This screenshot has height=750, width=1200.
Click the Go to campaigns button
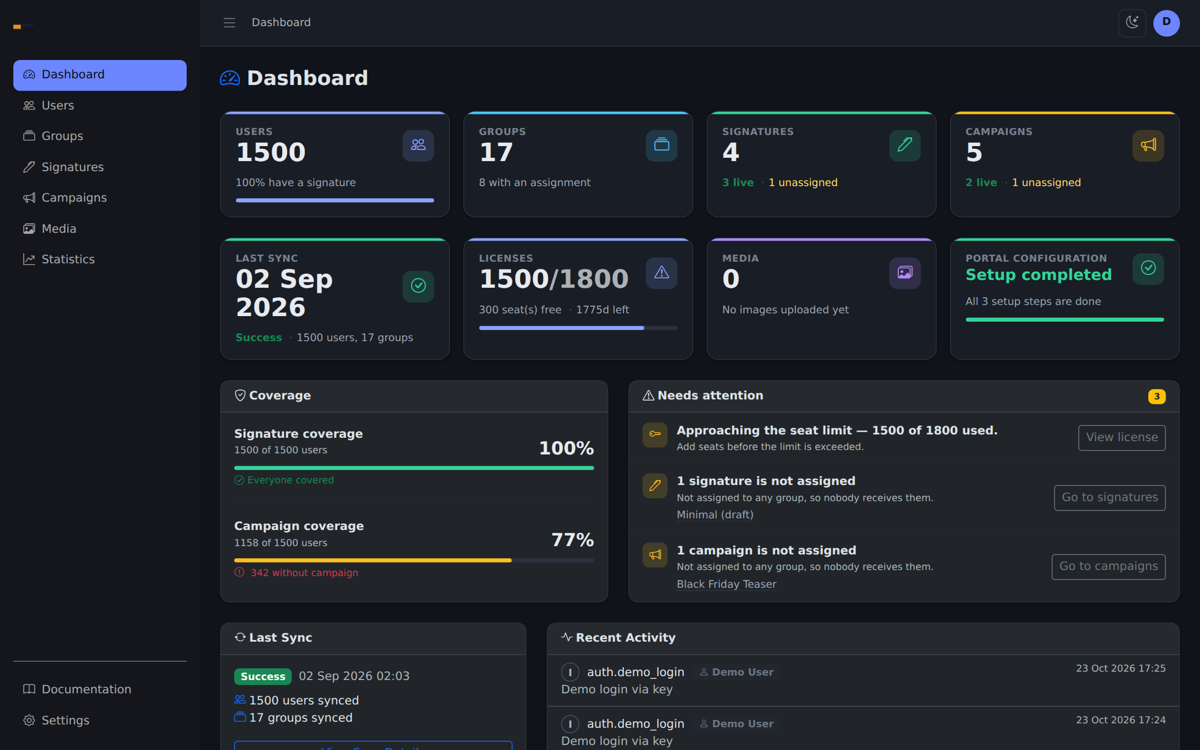[x=1108, y=567]
